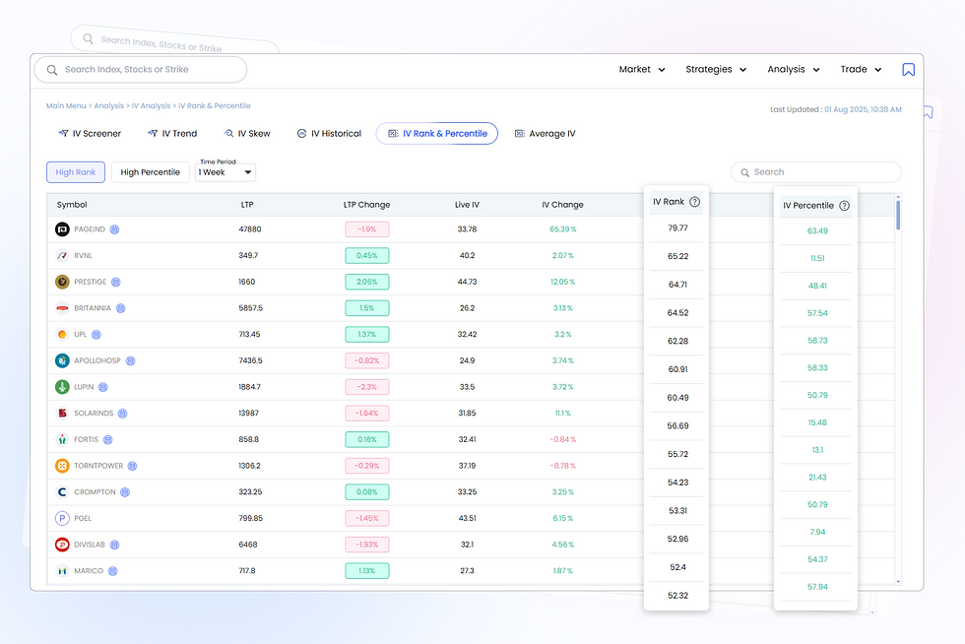Click the IV Change column header
965x644 pixels.
point(562,205)
